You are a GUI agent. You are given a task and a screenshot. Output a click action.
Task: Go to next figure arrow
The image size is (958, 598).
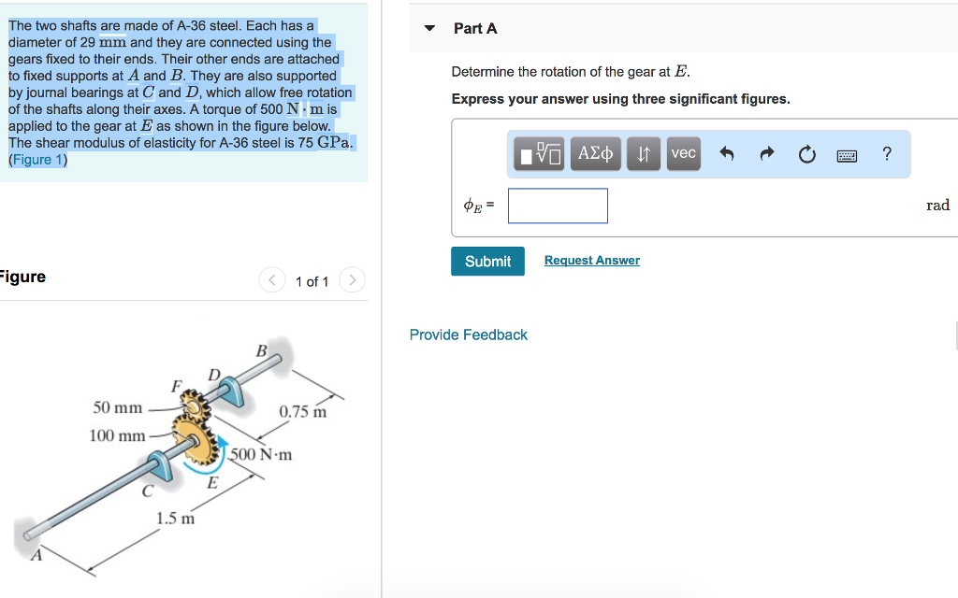coord(352,279)
